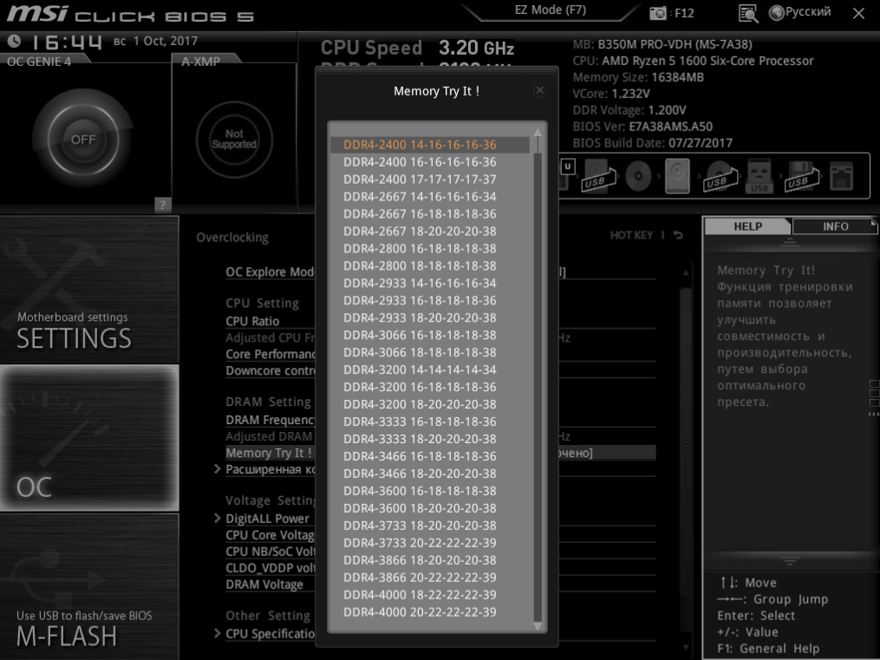The width and height of the screenshot is (880, 660).
Task: Click the DDR4-4000 20-22-22-22-39 entry
Action: [x=430, y=612]
